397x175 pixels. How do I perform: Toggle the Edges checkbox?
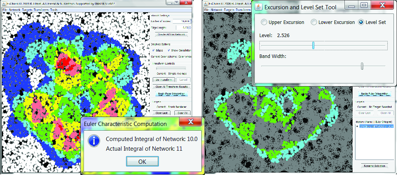153,51
